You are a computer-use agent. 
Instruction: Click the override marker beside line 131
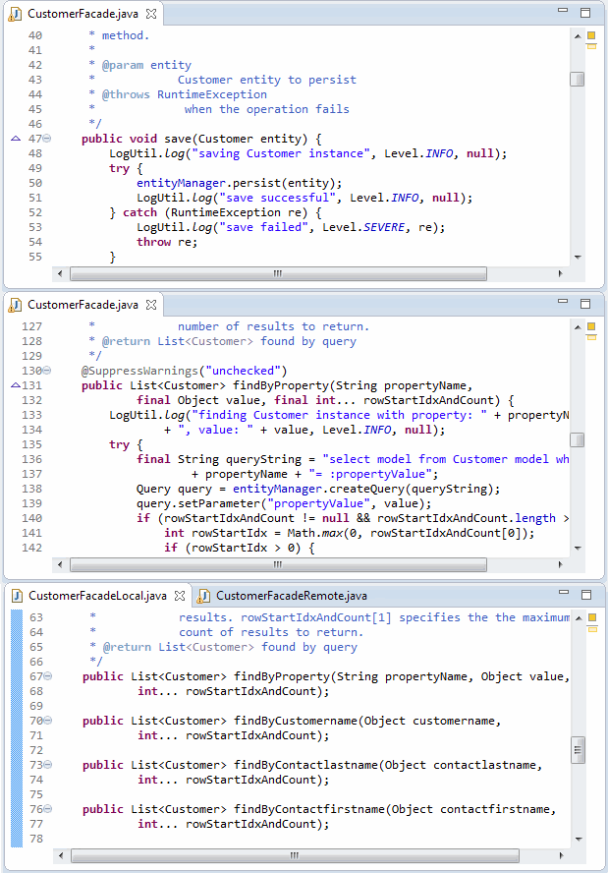[x=15, y=385]
